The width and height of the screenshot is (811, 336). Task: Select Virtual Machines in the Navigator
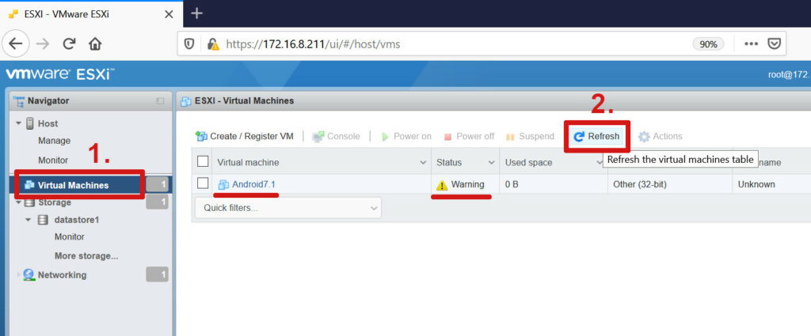click(x=73, y=185)
